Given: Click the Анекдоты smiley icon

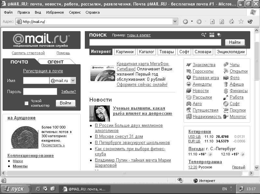Looking at the screenshot, I should pyautogui.click(x=189, y=84).
